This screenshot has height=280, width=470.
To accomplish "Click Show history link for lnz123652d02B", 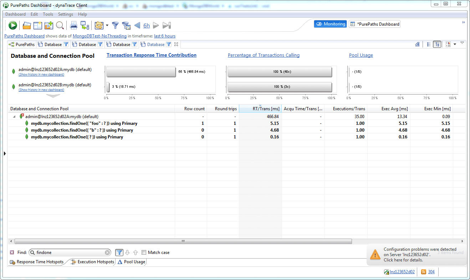I will coord(41,90).
